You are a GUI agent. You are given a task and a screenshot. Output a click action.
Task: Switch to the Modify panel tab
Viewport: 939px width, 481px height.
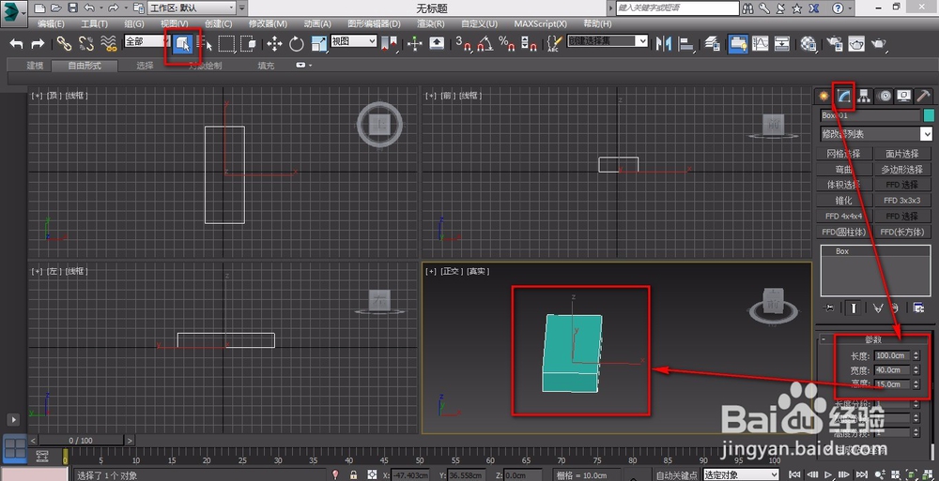[844, 96]
